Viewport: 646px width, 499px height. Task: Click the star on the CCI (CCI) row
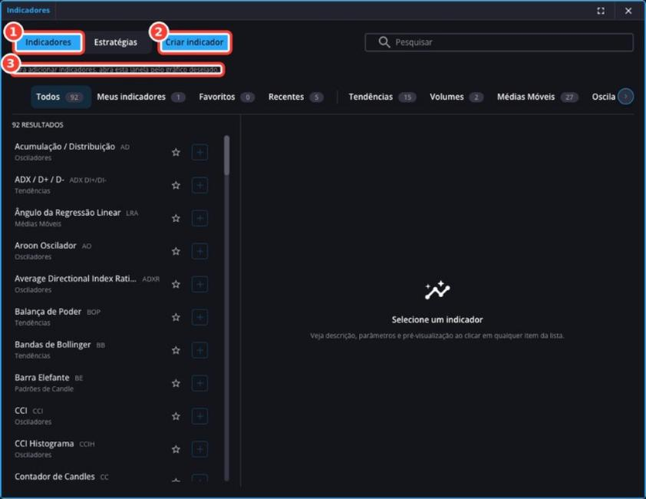[x=176, y=416]
